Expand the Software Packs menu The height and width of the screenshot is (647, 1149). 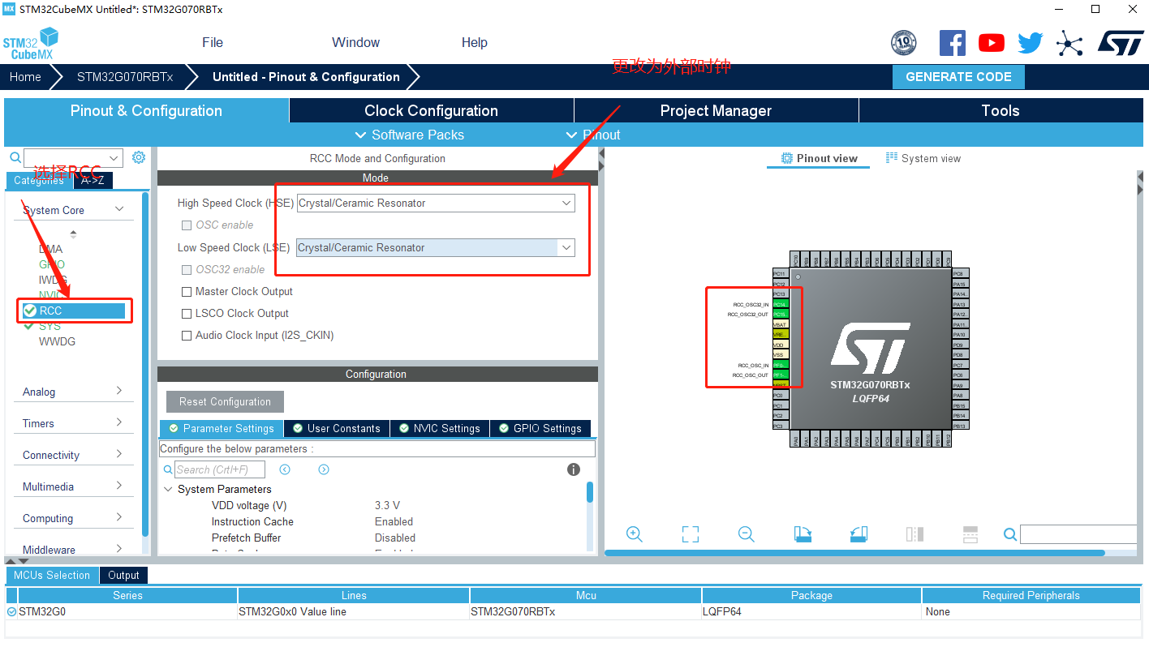(x=410, y=135)
